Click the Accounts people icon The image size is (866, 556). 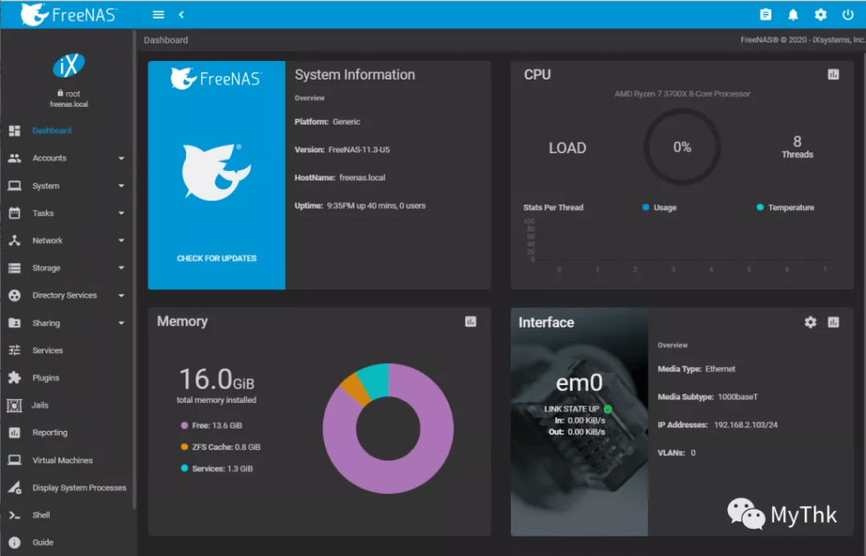point(14,158)
